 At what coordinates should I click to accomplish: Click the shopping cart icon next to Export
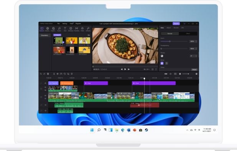[184, 23]
